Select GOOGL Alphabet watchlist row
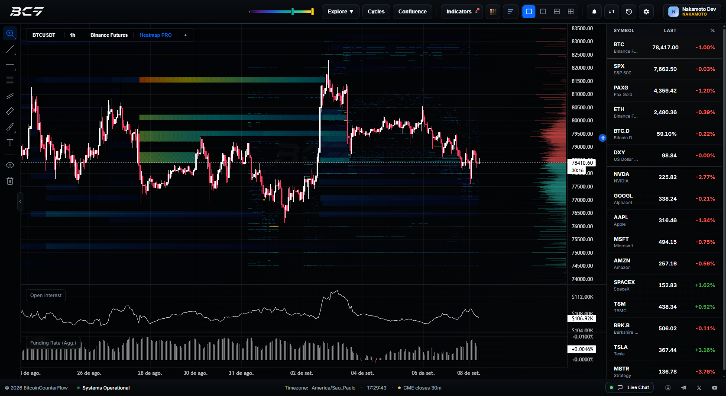This screenshot has width=726, height=396. pyautogui.click(x=664, y=199)
